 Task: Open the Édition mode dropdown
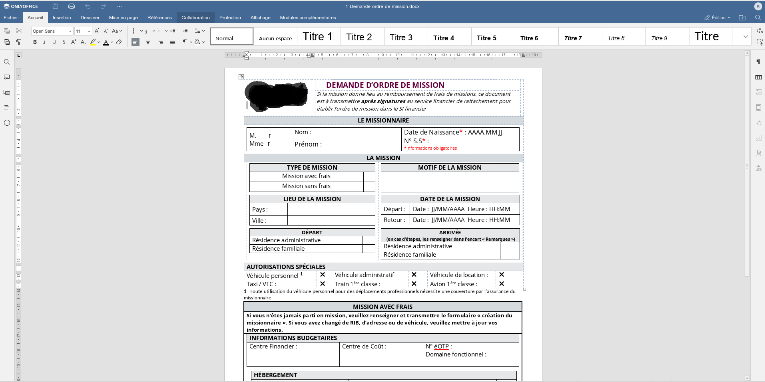[717, 18]
